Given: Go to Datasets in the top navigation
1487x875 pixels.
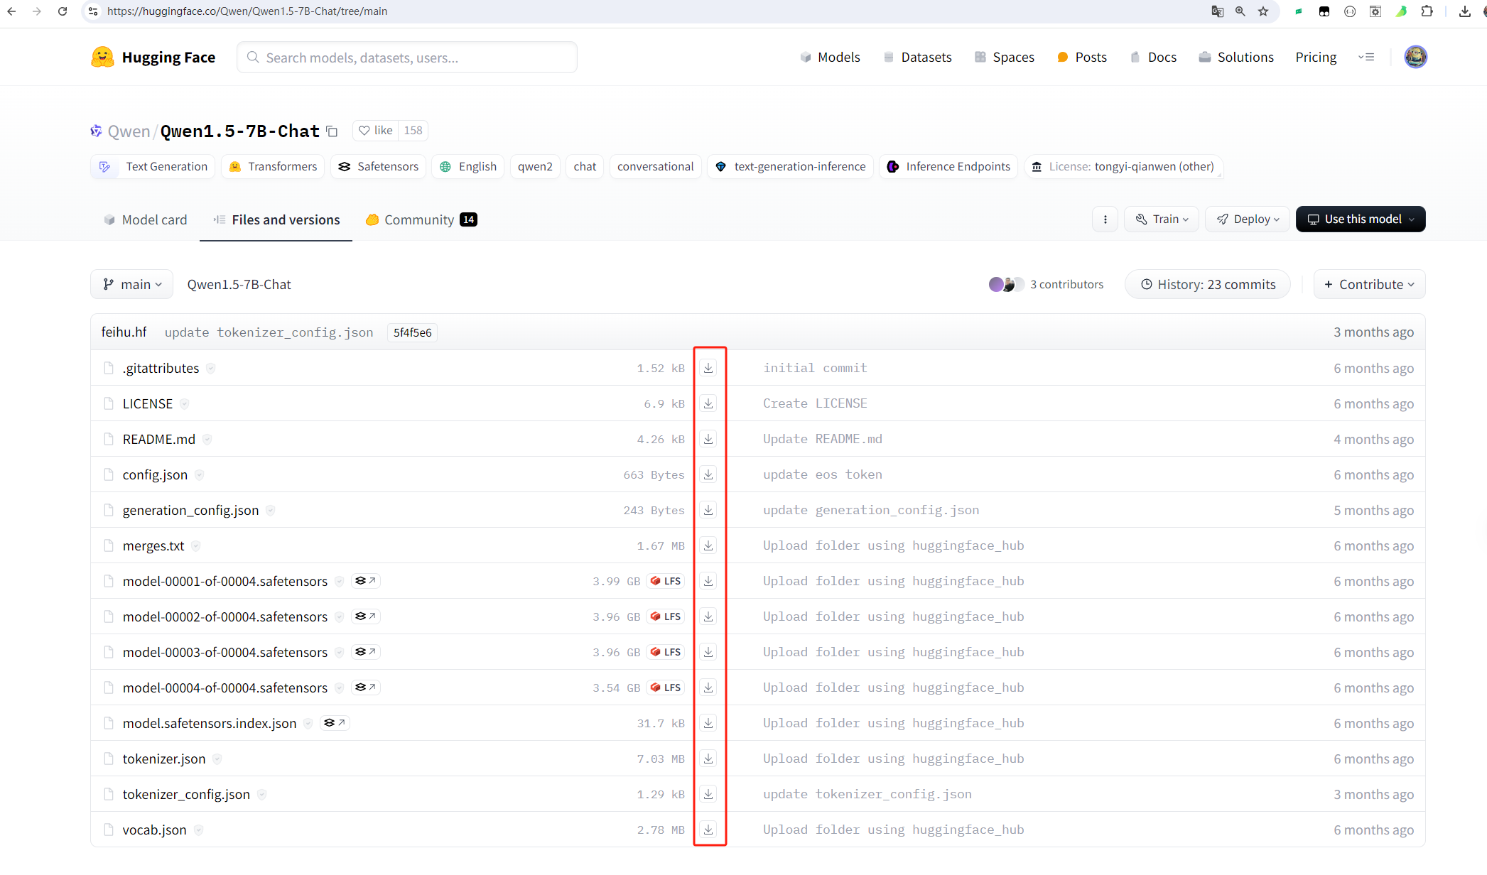Looking at the screenshot, I should click(917, 58).
